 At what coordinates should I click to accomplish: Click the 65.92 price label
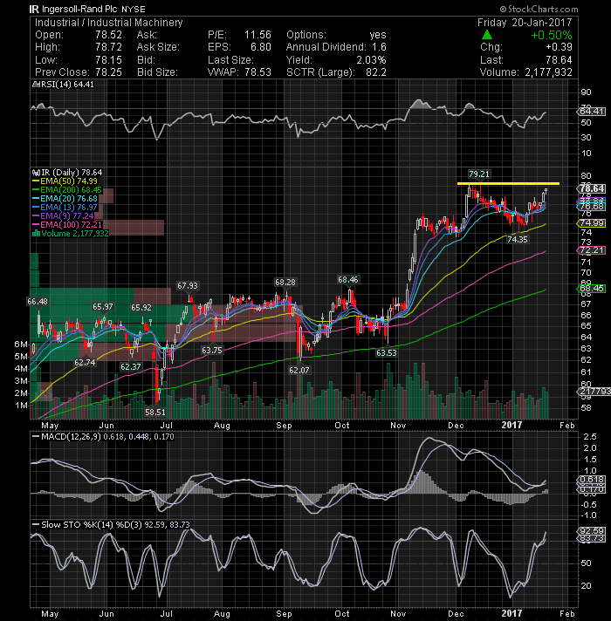[141, 308]
